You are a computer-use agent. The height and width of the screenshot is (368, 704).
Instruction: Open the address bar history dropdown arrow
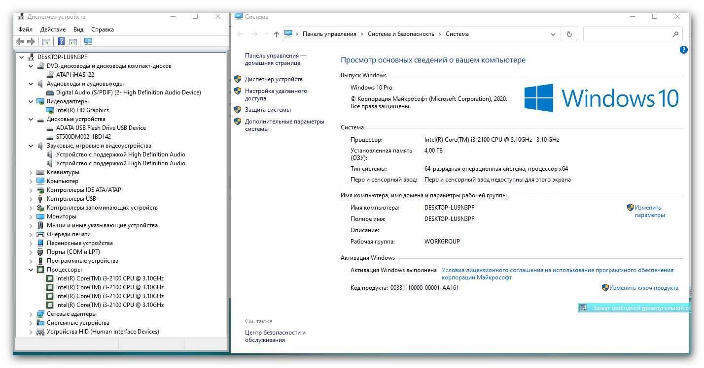(x=553, y=34)
